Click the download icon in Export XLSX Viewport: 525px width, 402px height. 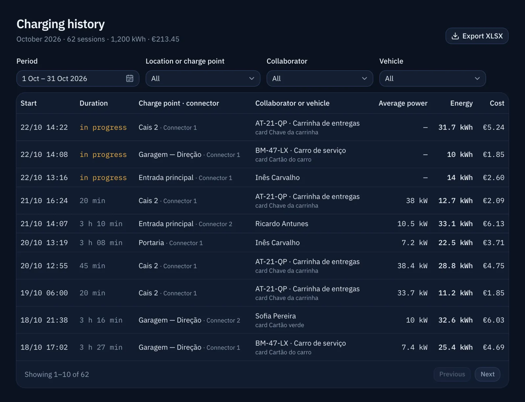click(455, 36)
